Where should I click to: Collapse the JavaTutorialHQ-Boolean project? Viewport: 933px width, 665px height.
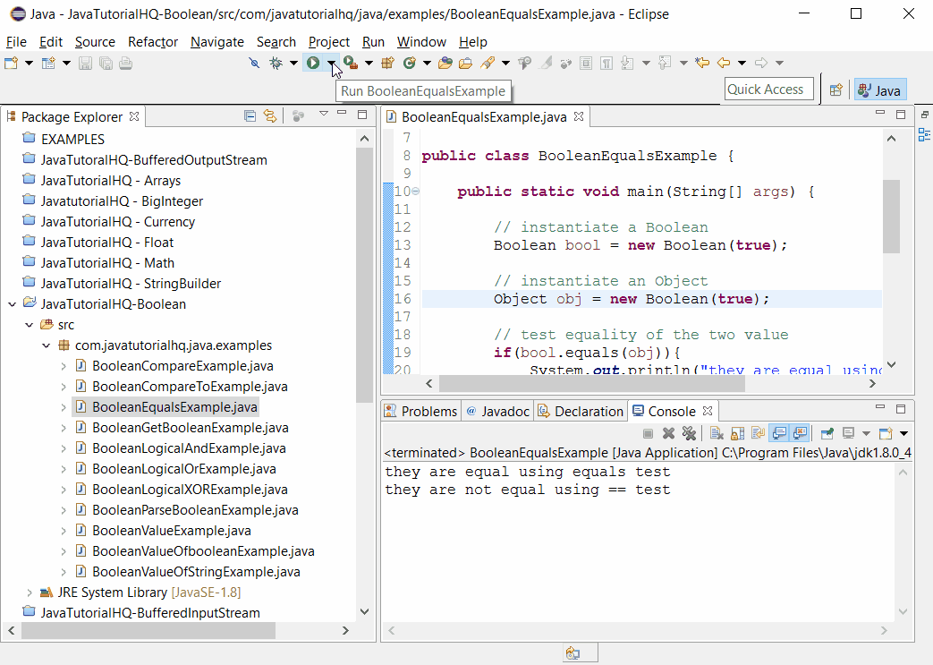coord(12,304)
